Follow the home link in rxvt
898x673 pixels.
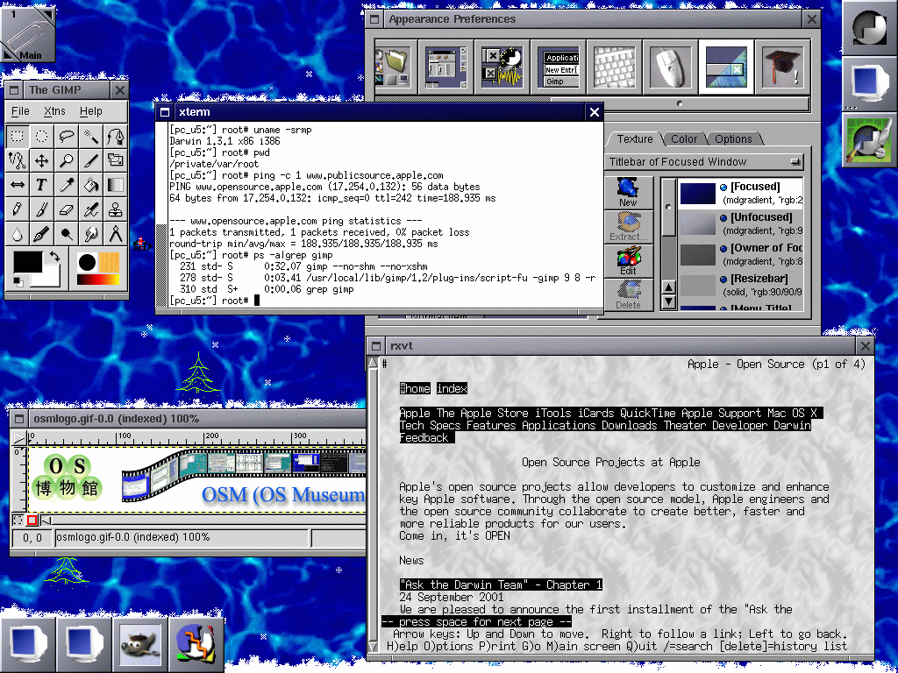415,388
